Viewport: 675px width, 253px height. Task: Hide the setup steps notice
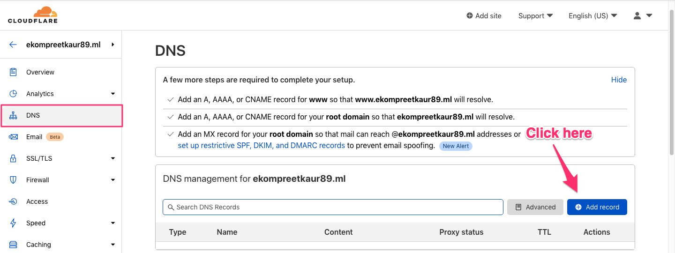619,80
